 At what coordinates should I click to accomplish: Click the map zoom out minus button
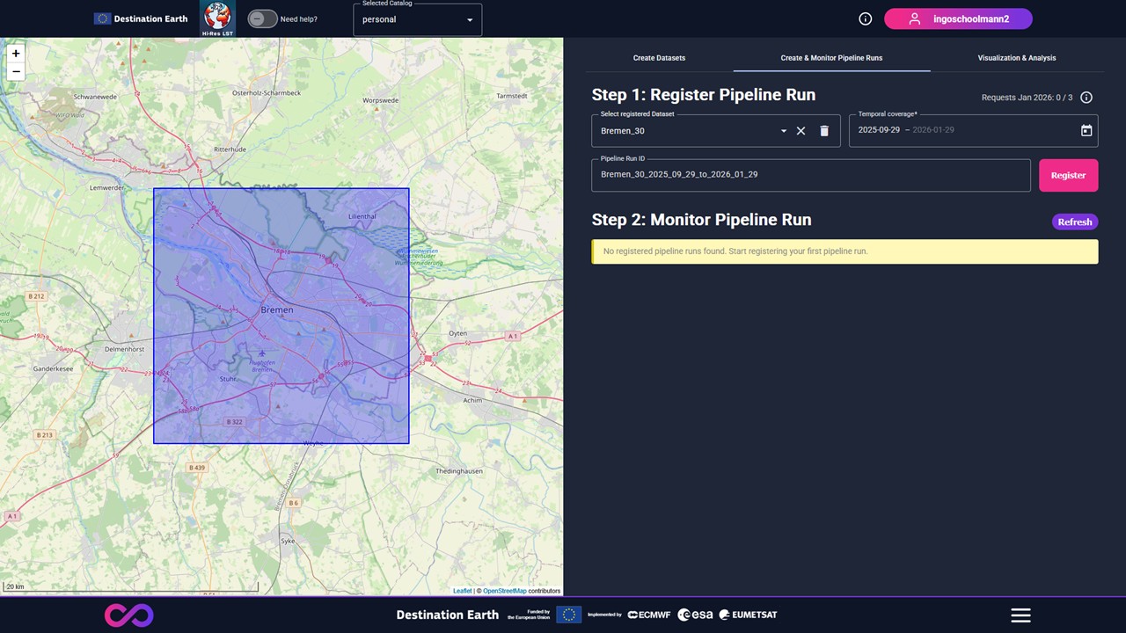16,72
